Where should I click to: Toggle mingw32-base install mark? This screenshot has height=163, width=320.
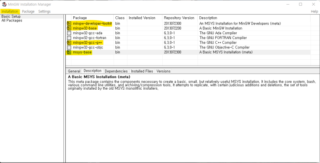pos(69,28)
